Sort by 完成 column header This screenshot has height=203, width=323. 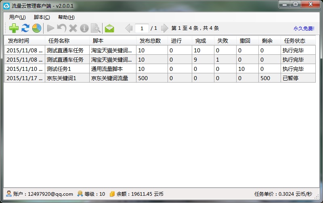coord(203,41)
